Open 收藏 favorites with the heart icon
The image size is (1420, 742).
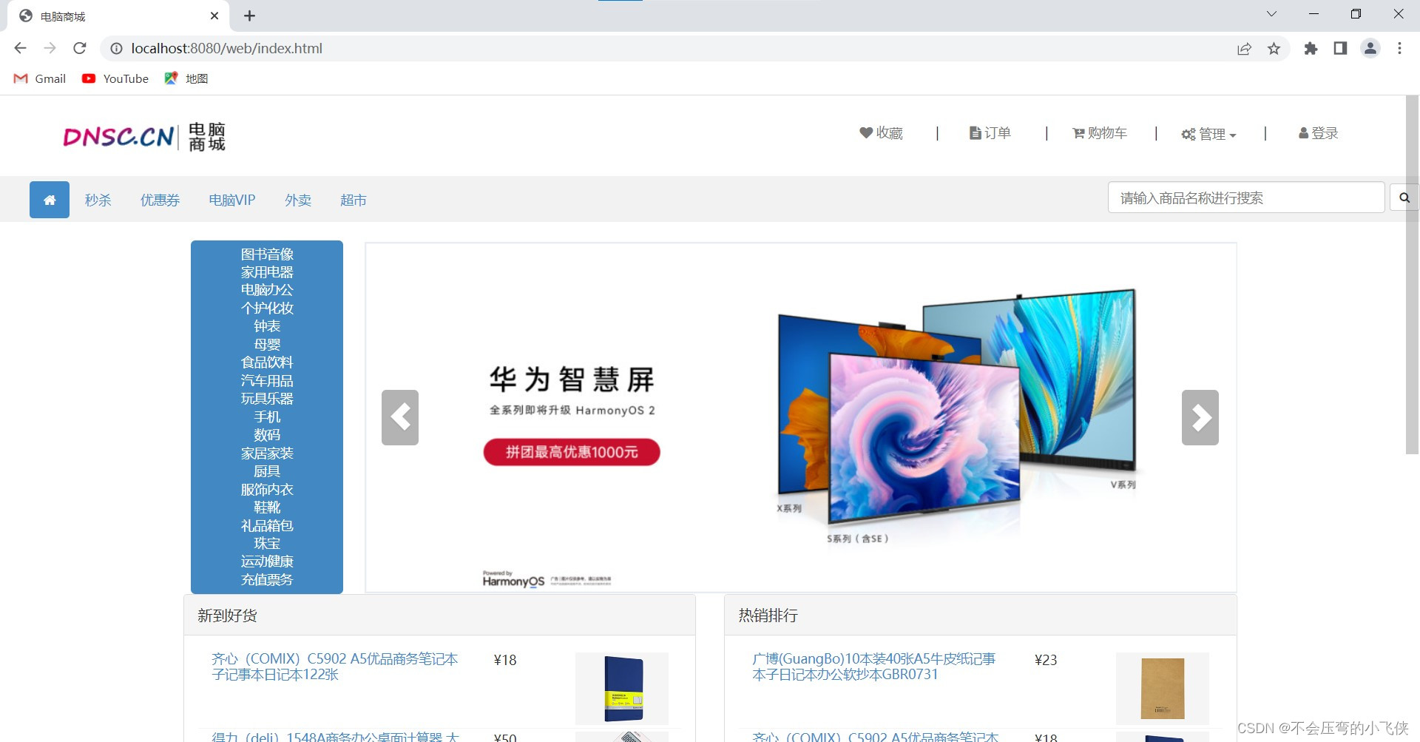pos(881,133)
